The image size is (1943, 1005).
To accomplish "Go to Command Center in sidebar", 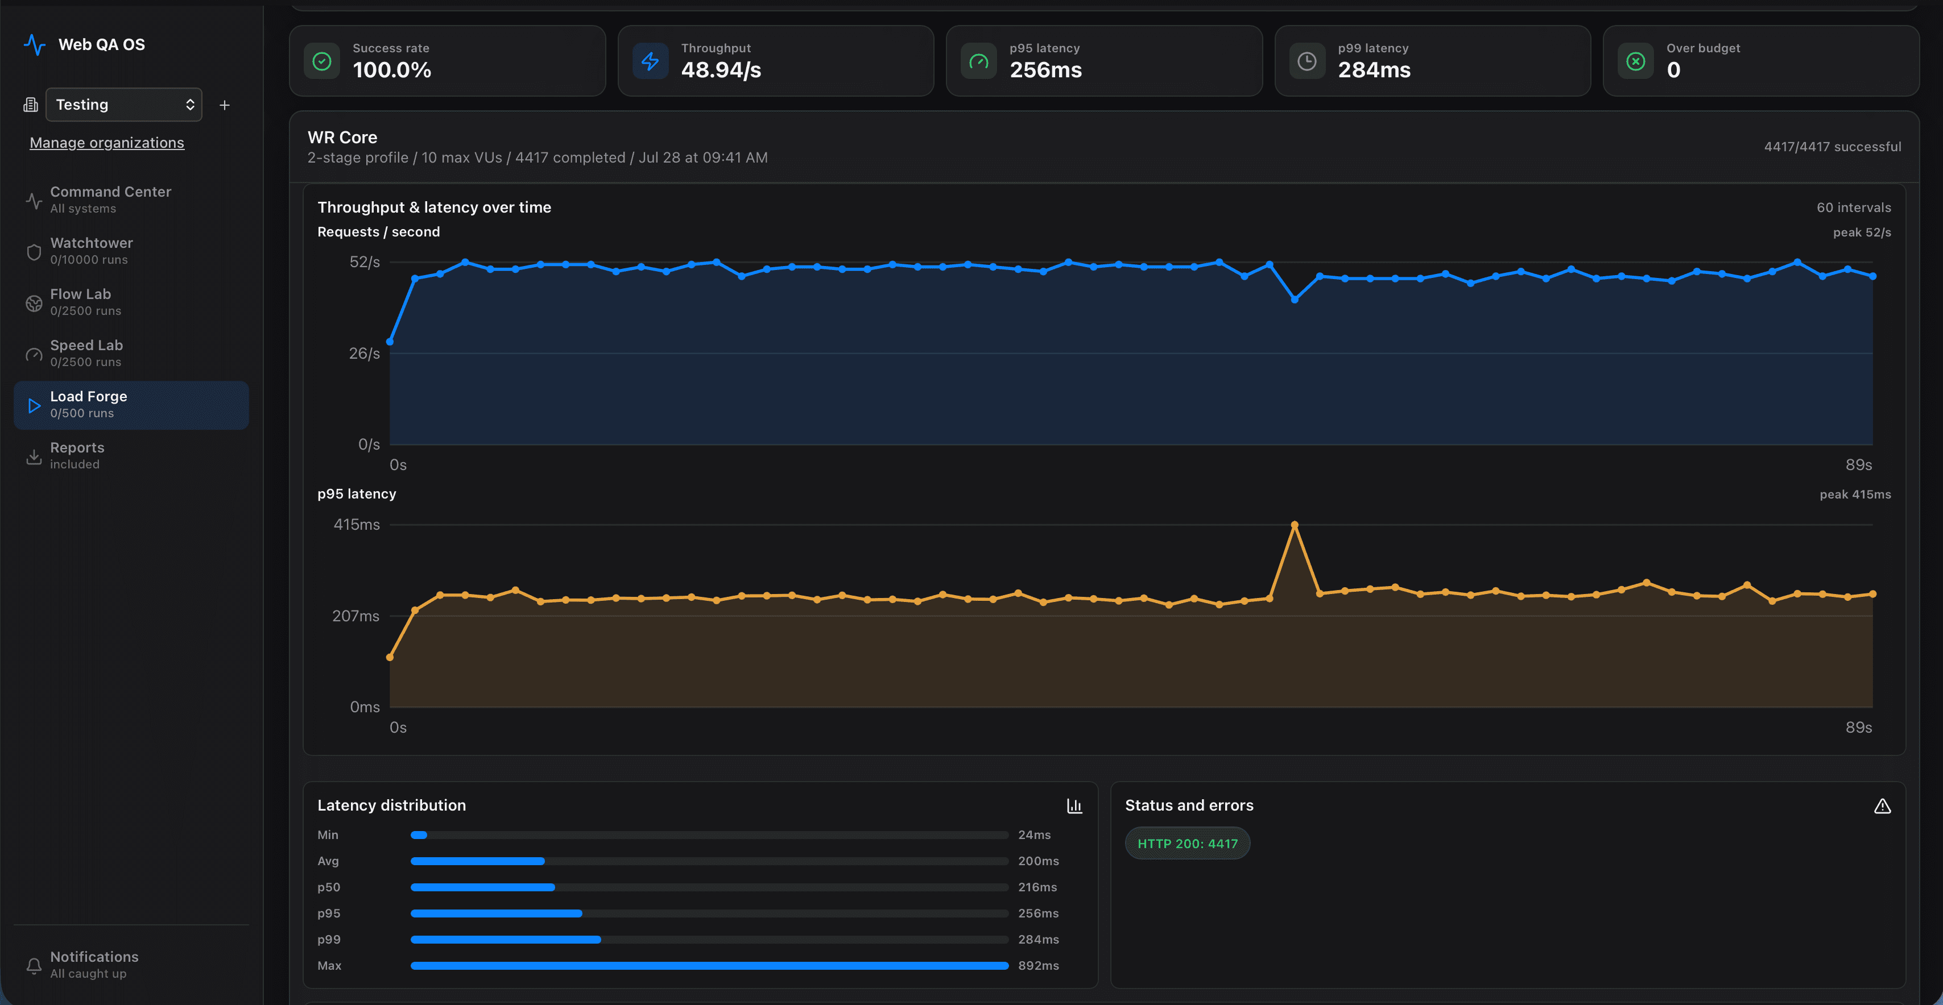I will pyautogui.click(x=131, y=200).
